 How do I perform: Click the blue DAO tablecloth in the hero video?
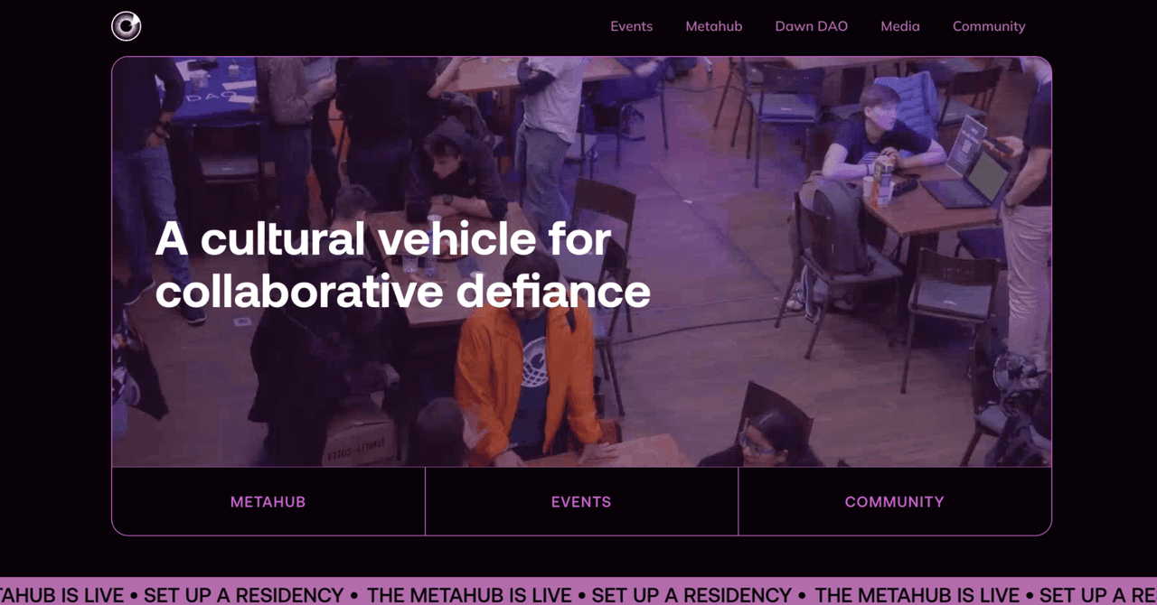(215, 90)
